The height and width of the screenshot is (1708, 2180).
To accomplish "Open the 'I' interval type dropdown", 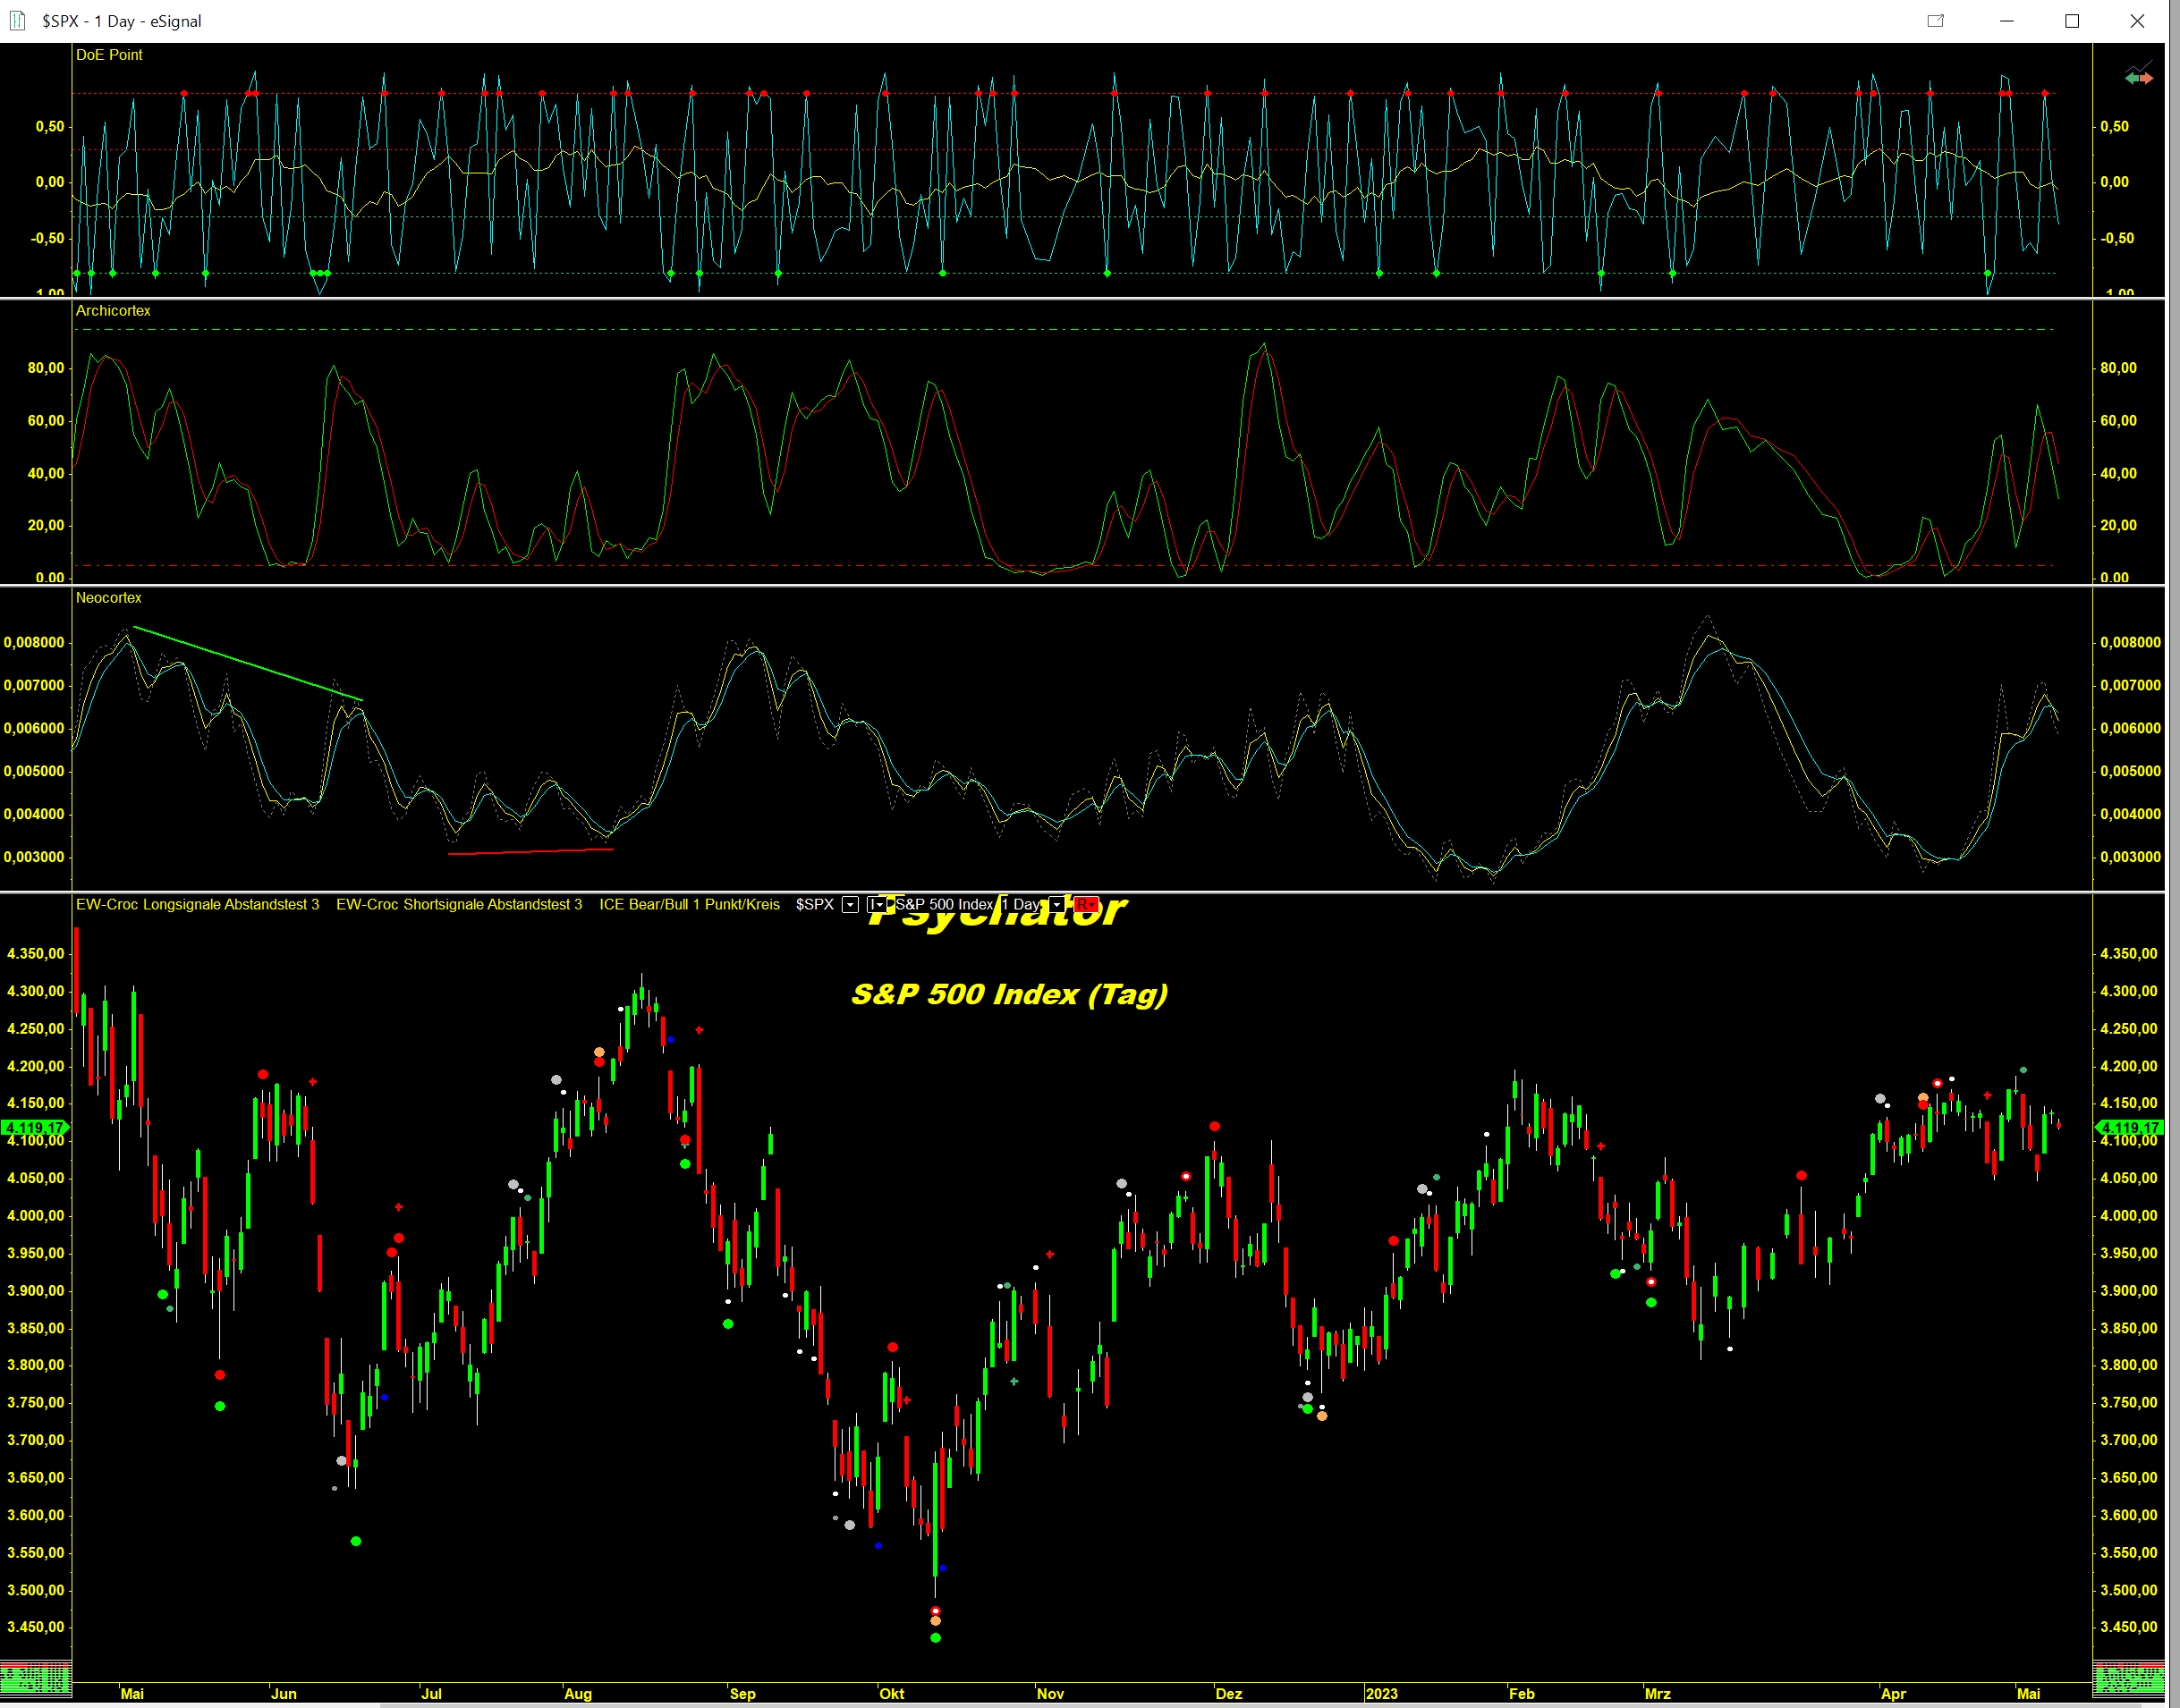I will 878,905.
